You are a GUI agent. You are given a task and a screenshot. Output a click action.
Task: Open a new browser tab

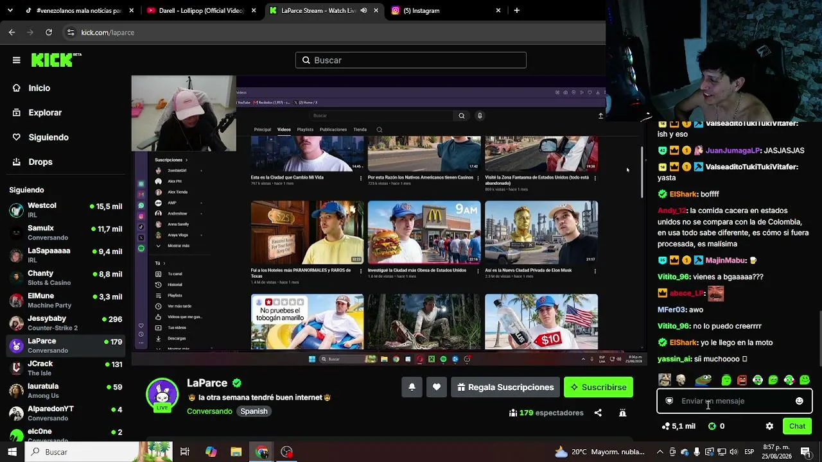point(517,10)
